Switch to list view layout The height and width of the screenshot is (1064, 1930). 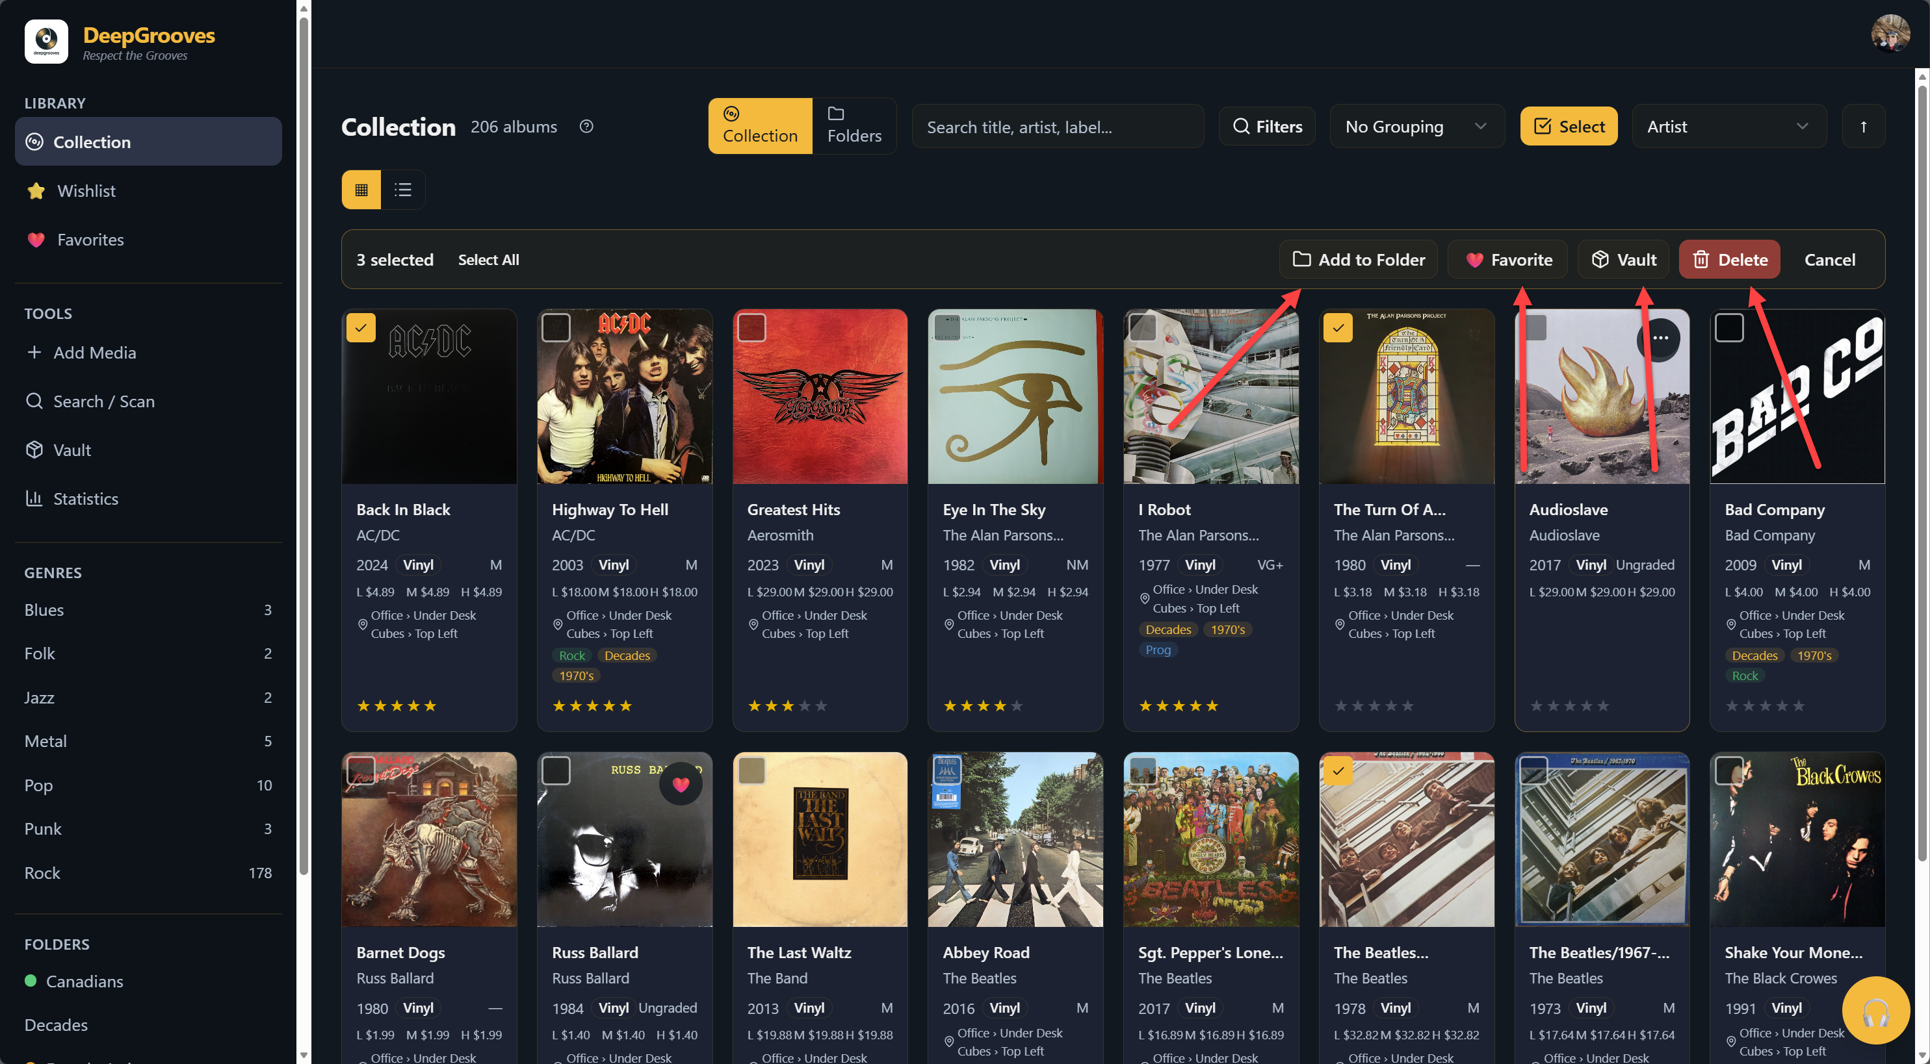(403, 190)
